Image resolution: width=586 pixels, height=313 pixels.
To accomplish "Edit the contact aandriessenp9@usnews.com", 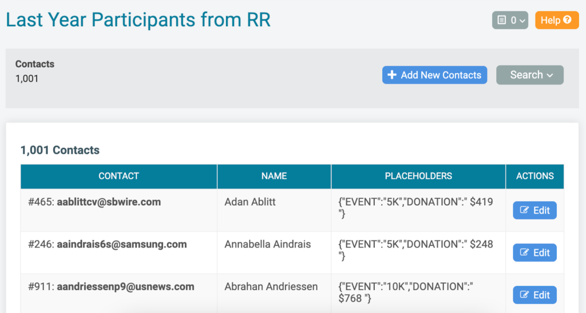I will pos(535,295).
